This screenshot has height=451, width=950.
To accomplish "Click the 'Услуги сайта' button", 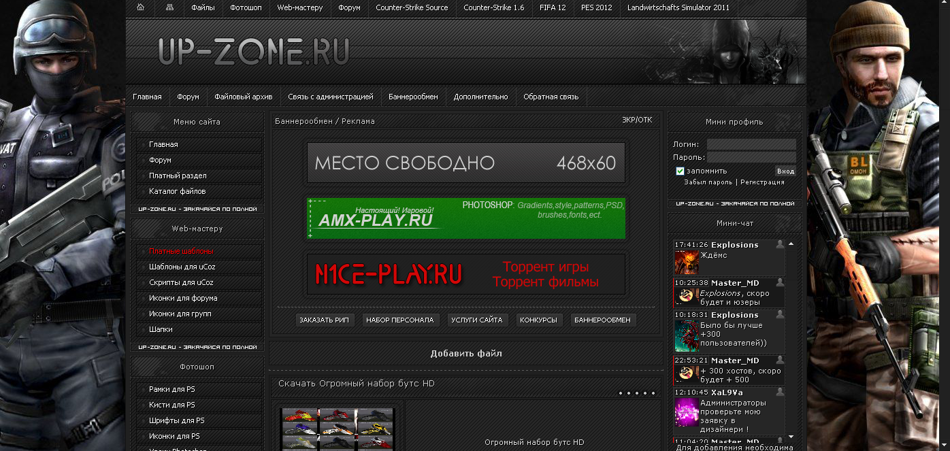I will pyautogui.click(x=476, y=320).
